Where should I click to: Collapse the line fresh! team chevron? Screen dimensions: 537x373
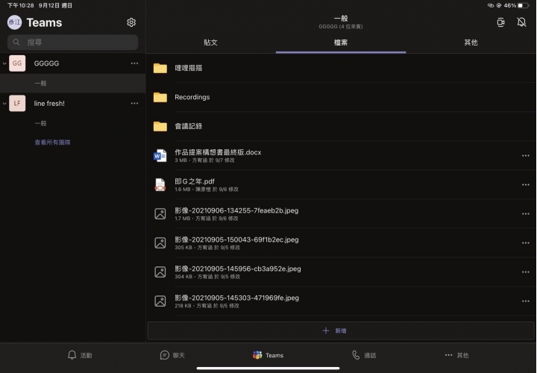(x=4, y=104)
